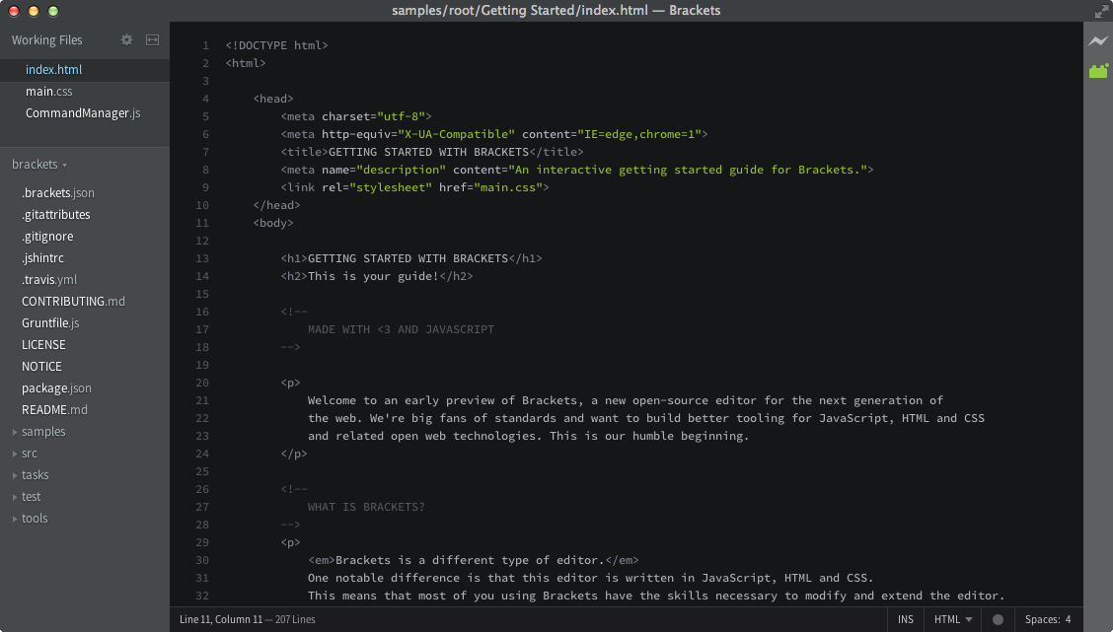
Task: Click the h1 GETTING STARTED WITH BRACKETS line
Action: [x=411, y=258]
